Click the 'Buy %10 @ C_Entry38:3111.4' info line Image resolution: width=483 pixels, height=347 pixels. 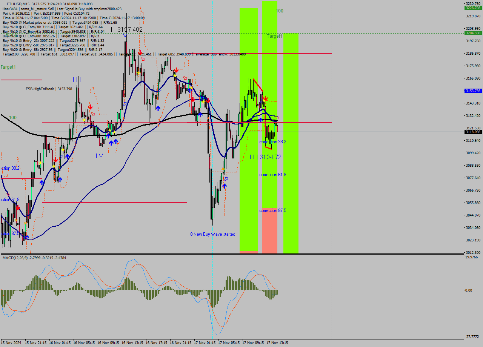[x=53, y=27]
